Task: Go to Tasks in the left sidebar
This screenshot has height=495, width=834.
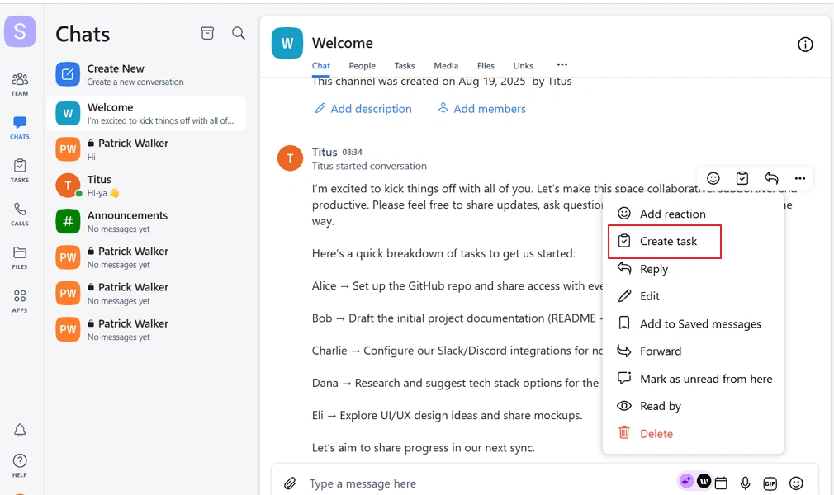Action: click(x=20, y=171)
